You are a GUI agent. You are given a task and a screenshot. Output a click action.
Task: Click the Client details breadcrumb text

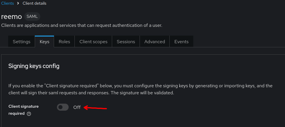click(34, 4)
